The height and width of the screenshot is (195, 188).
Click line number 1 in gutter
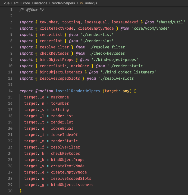click(11, 10)
